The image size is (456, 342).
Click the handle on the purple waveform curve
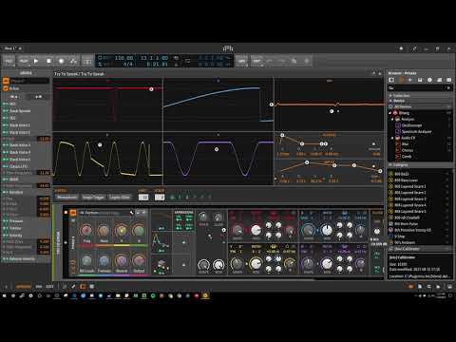[x=217, y=149]
